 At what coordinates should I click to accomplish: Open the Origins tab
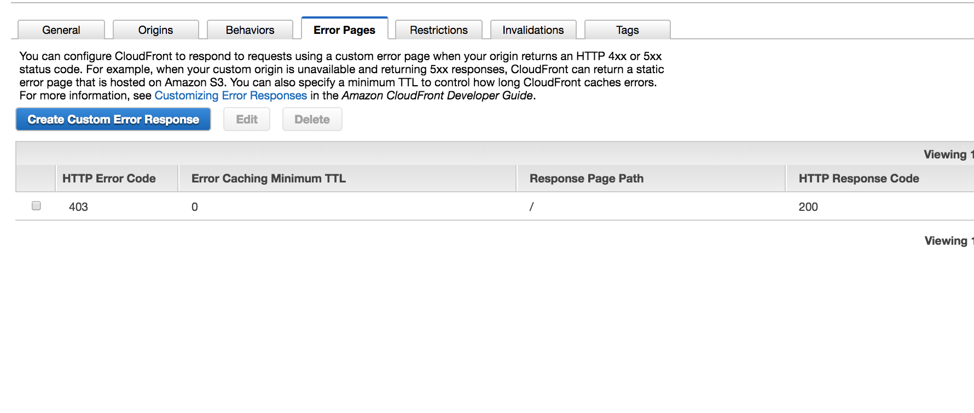tap(156, 30)
